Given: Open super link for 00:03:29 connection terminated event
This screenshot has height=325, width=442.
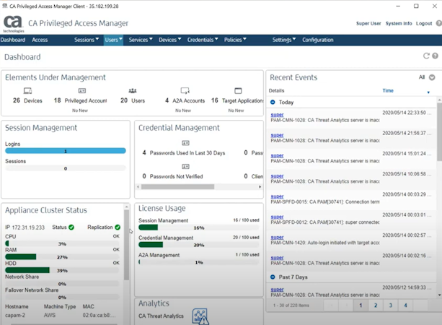Looking at the screenshot, I should tap(277, 196).
